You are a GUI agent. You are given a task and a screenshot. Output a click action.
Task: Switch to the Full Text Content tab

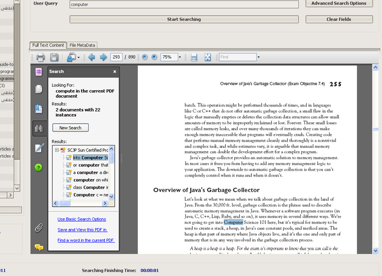tap(48, 45)
